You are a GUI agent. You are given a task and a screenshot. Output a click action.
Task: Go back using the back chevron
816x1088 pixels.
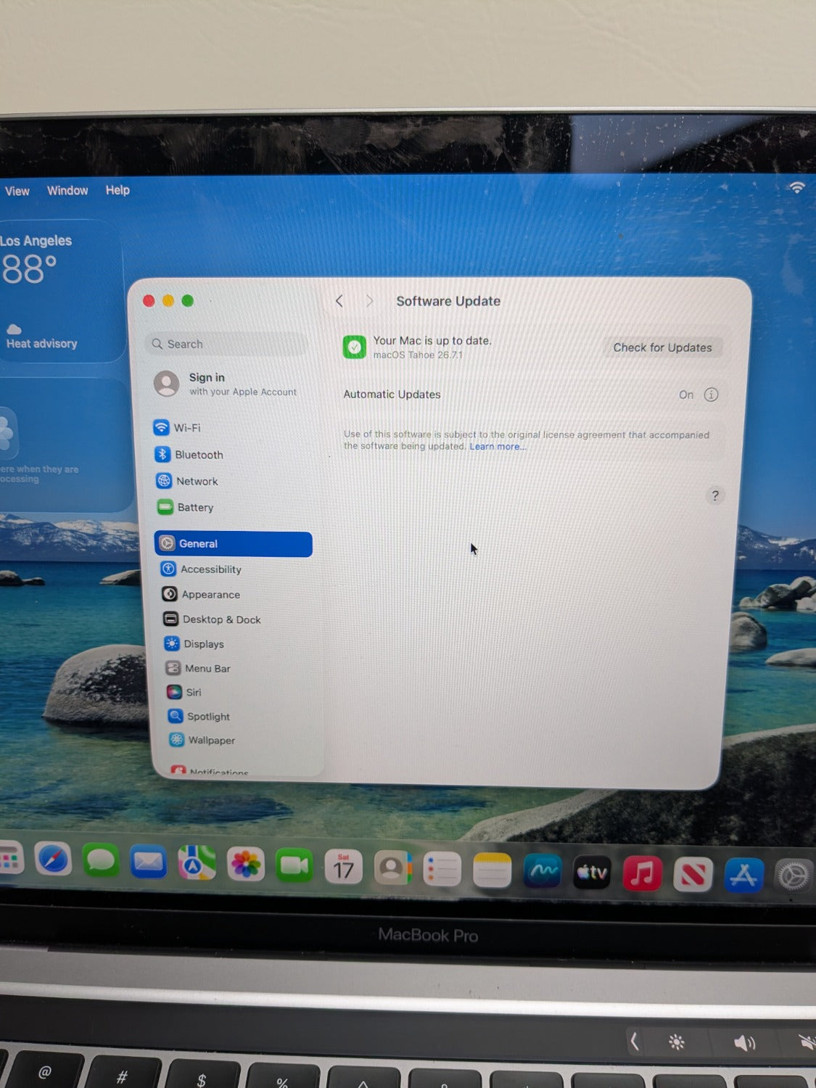[x=339, y=301]
